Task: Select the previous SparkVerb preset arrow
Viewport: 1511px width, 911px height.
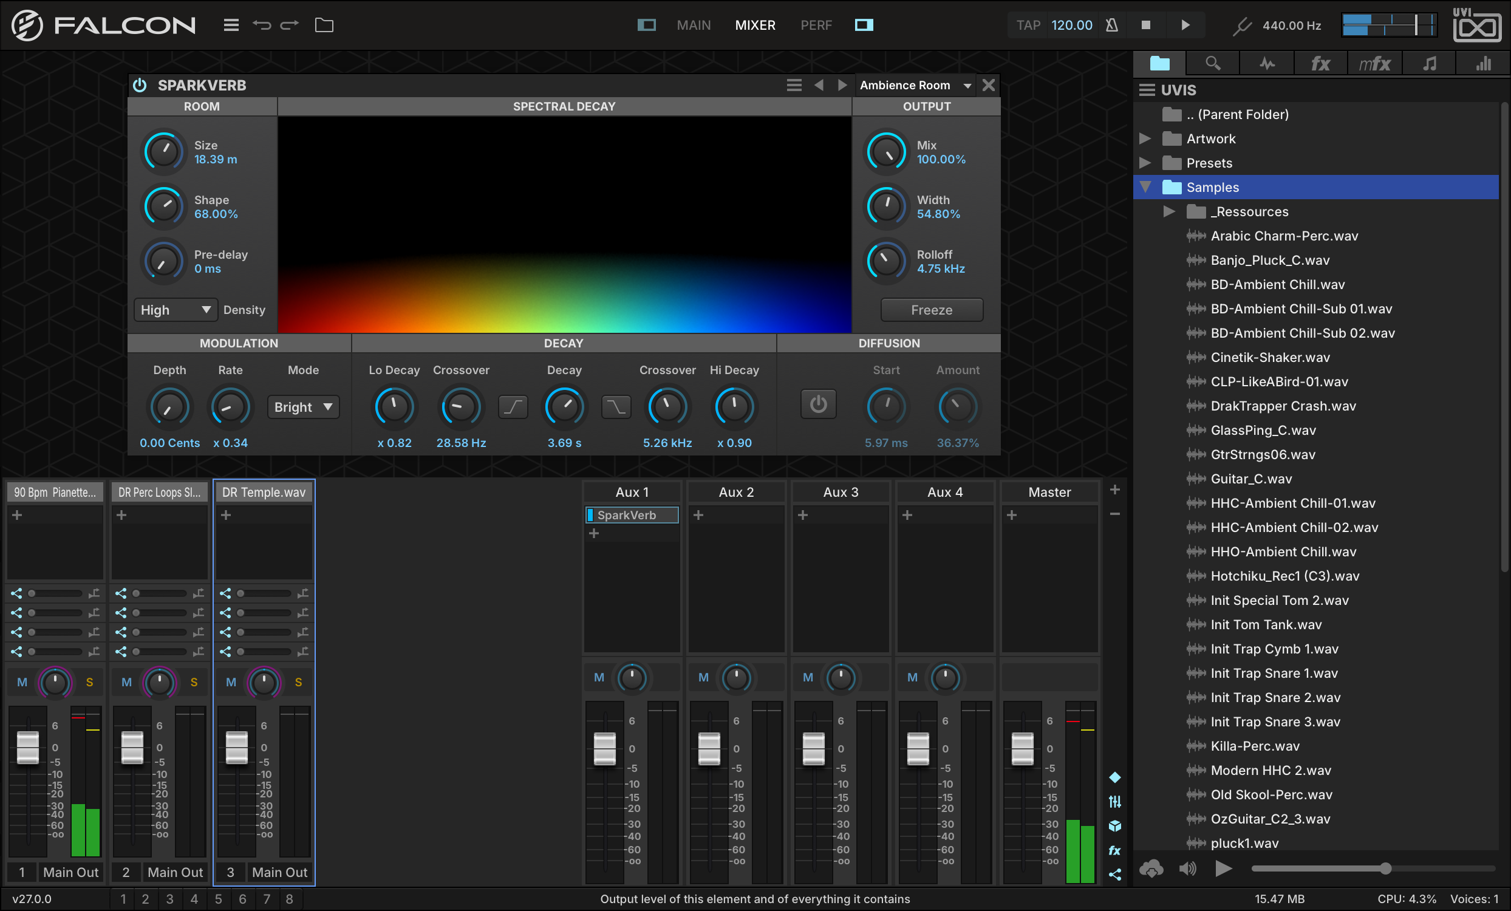Action: coord(819,85)
